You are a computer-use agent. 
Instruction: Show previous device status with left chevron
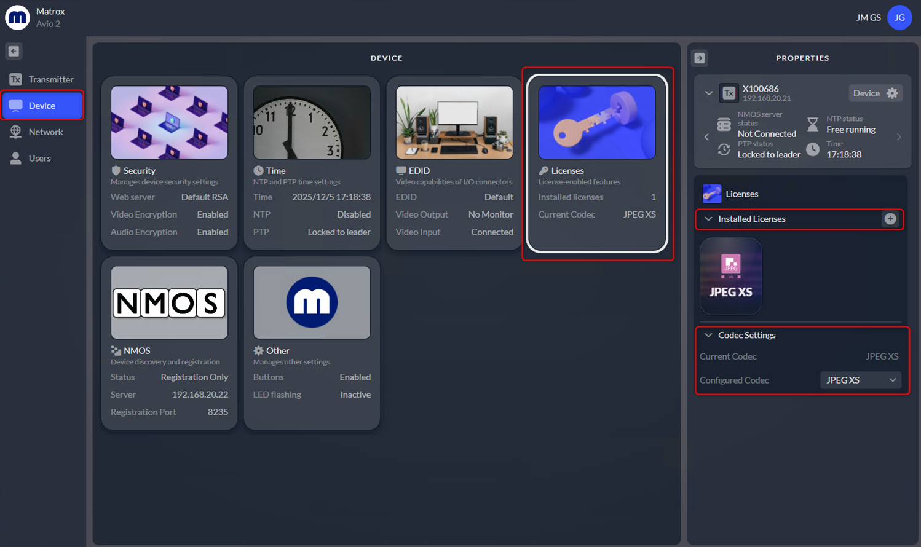[x=706, y=137]
